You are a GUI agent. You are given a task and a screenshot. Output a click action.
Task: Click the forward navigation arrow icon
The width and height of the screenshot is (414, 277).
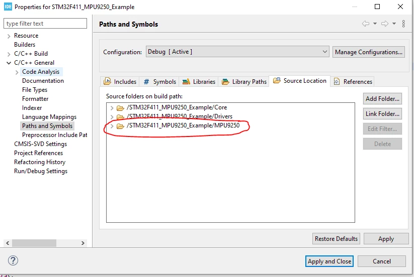tap(385, 24)
